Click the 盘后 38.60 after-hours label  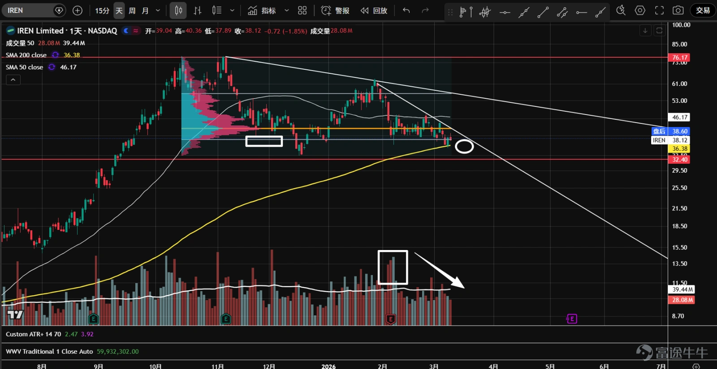tap(670, 131)
